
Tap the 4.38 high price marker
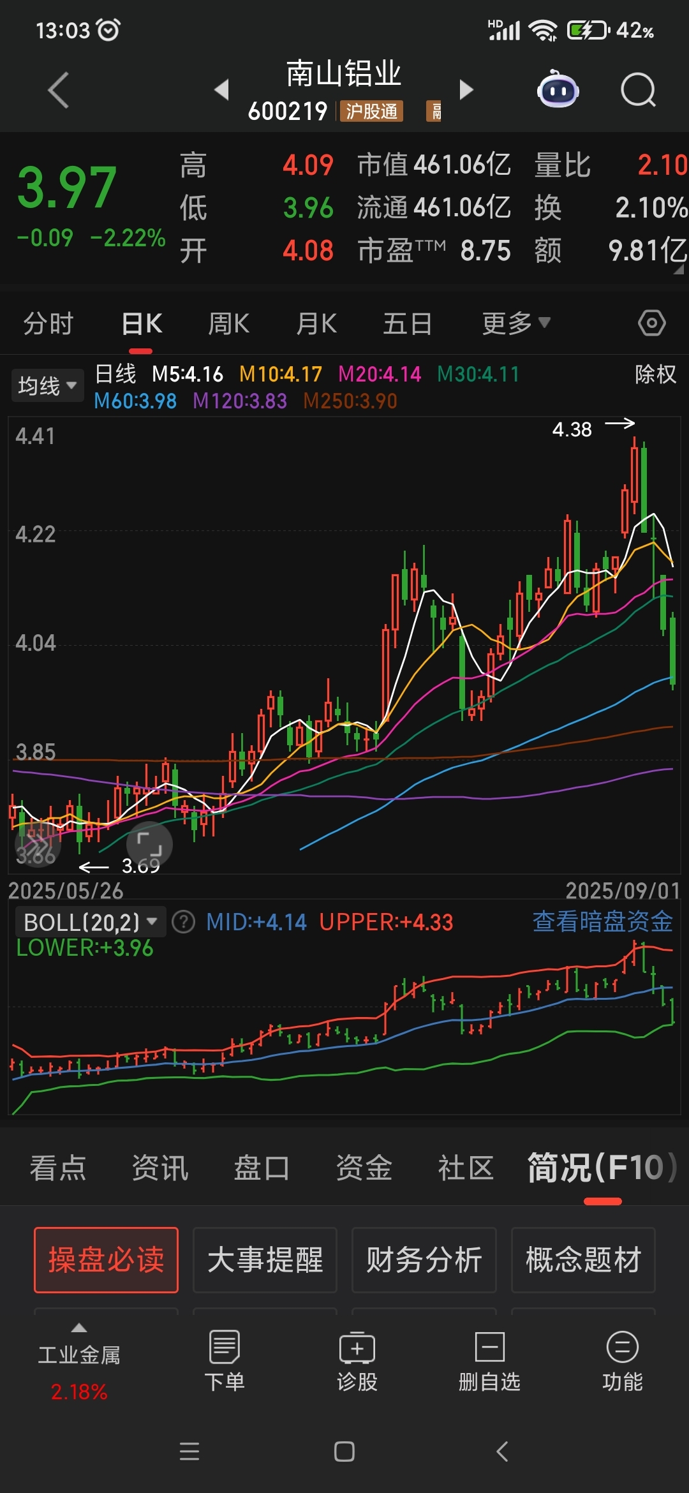tap(572, 429)
